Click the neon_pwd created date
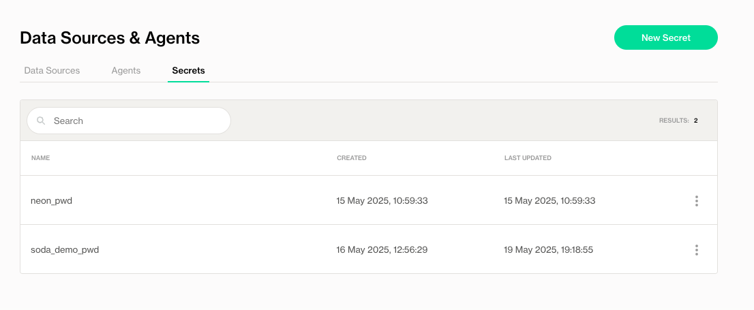 click(x=382, y=201)
